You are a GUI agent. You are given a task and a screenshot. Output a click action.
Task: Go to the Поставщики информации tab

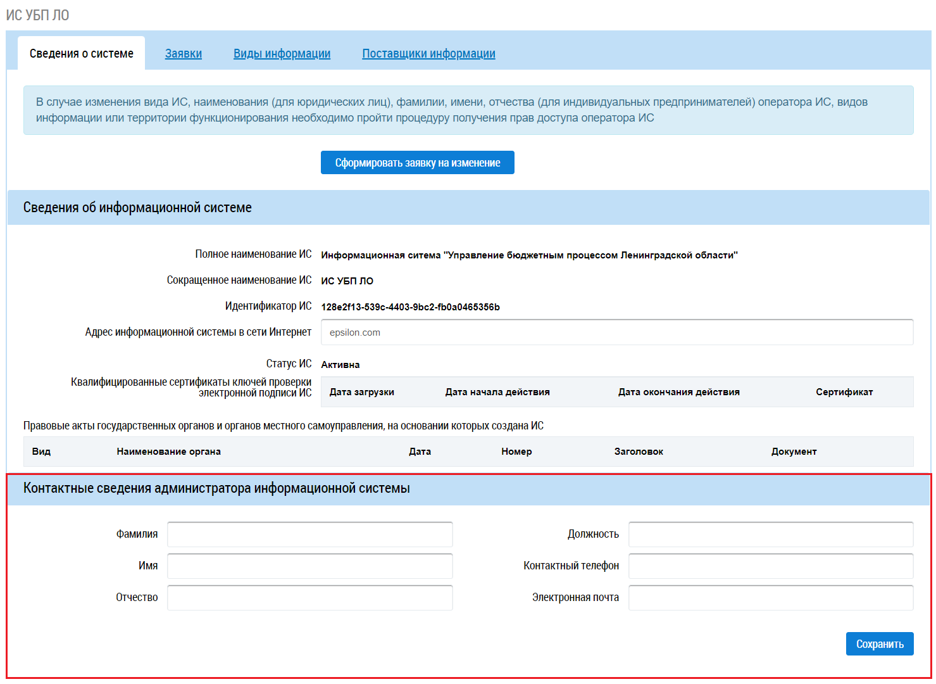pyautogui.click(x=428, y=54)
